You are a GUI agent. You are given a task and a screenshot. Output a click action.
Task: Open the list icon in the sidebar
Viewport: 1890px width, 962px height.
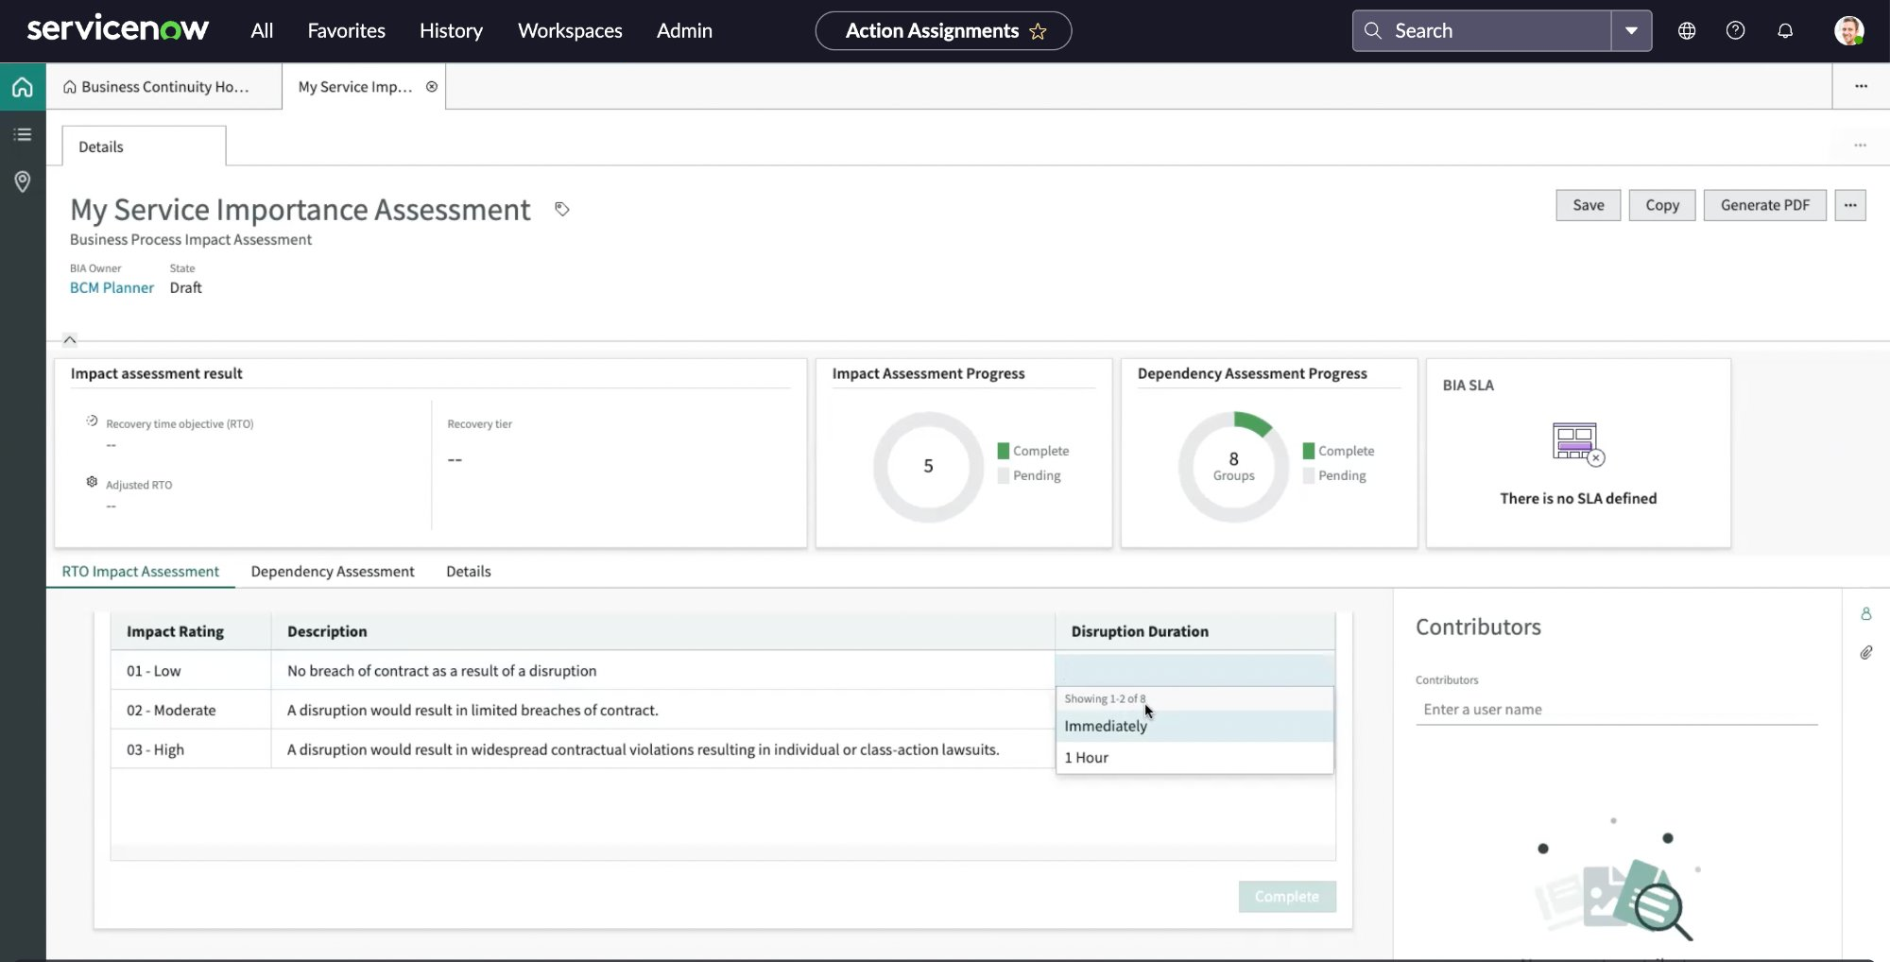(23, 134)
